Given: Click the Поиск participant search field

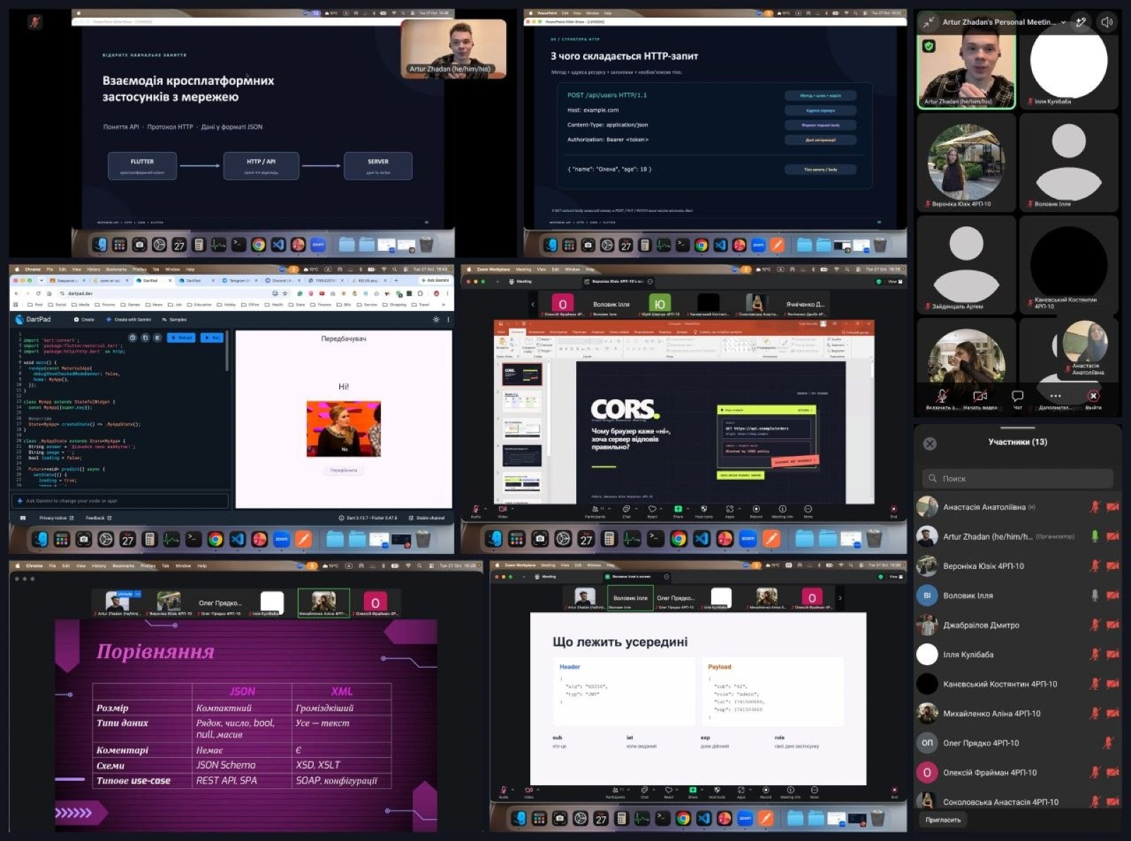Looking at the screenshot, I should (1018, 478).
